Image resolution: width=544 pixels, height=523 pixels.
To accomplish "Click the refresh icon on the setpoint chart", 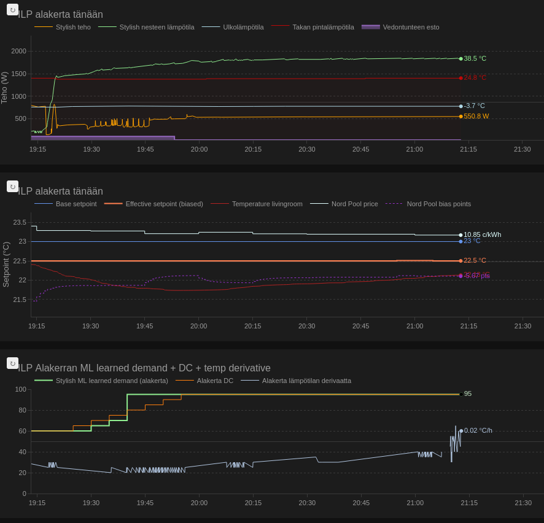I will point(12,187).
